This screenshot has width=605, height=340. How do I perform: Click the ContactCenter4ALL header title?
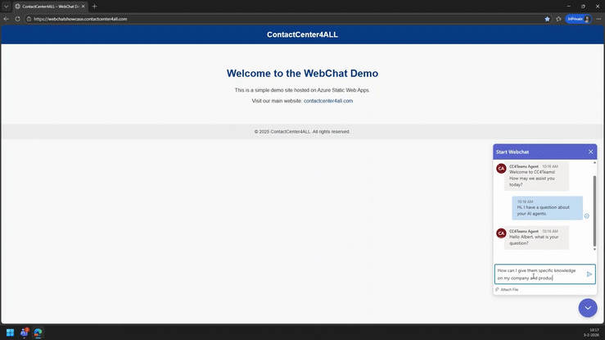pos(302,34)
